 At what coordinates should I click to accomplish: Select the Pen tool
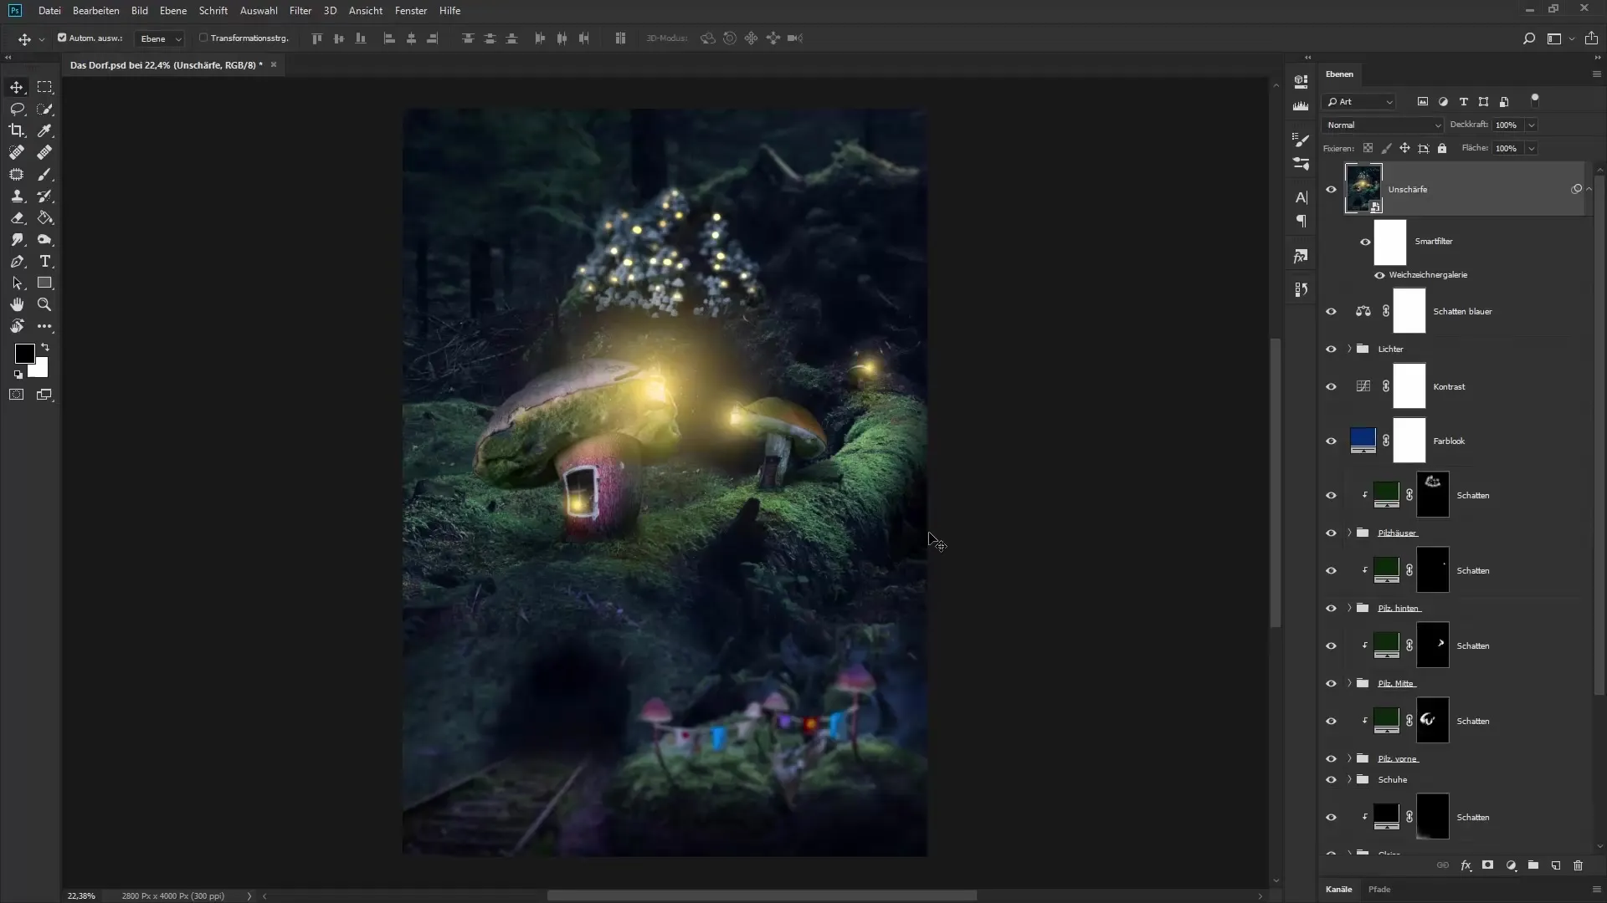[17, 261]
